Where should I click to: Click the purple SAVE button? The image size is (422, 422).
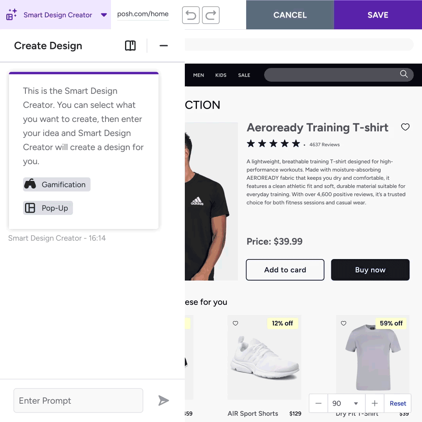[378, 14]
